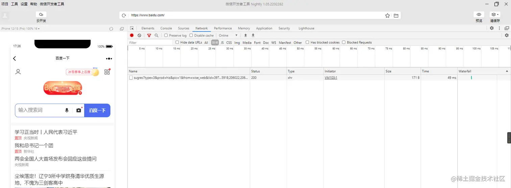Open the 冰雪赛事上百度 banner
The image size is (511, 188).
coord(82,72)
